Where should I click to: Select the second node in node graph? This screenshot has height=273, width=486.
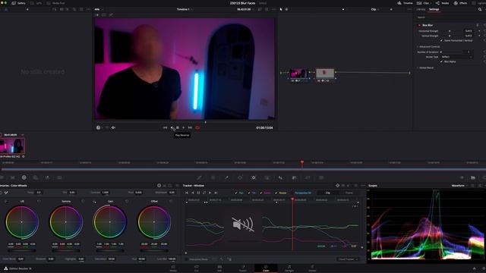[325, 74]
